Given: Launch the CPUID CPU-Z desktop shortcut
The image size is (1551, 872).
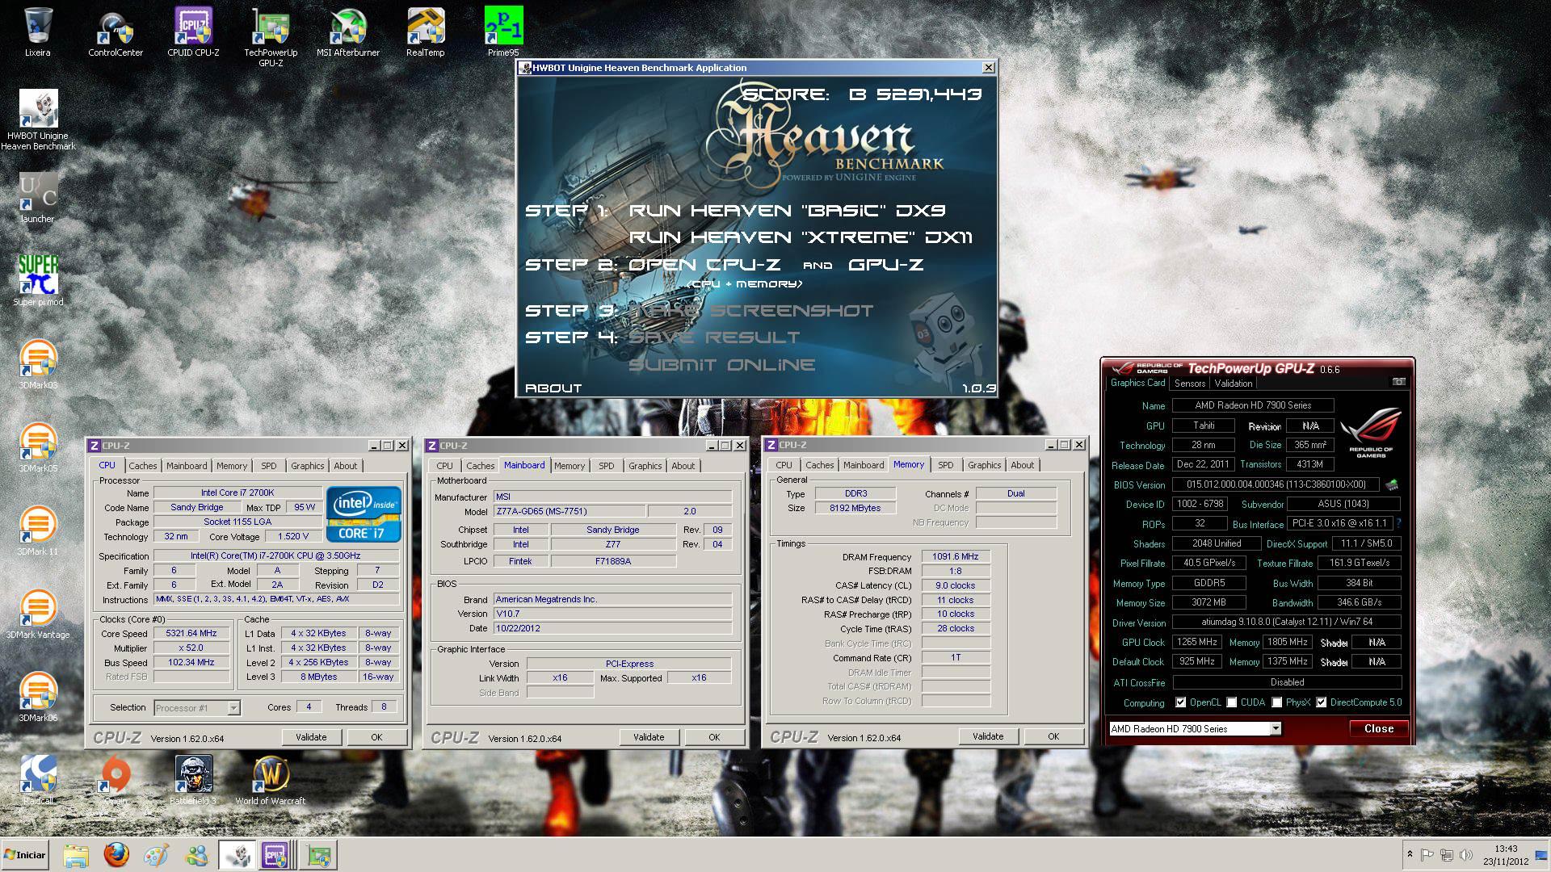Looking at the screenshot, I should (x=193, y=32).
